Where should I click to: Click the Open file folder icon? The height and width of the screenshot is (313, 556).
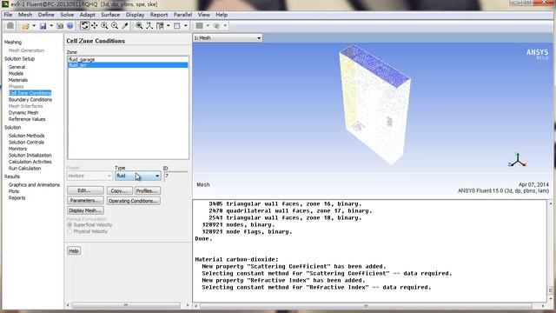click(x=25, y=26)
